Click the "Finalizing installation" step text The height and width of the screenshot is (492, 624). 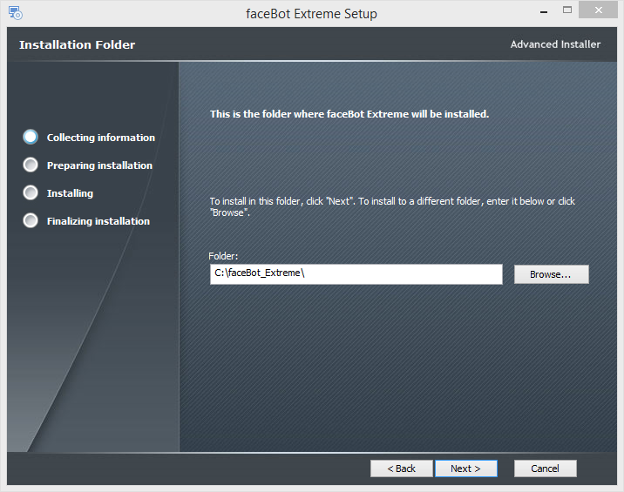(x=98, y=221)
